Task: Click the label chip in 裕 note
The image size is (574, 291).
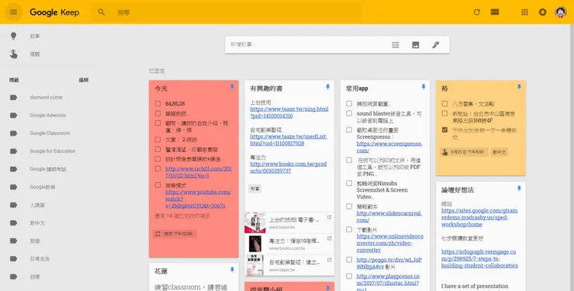Action: (500, 152)
